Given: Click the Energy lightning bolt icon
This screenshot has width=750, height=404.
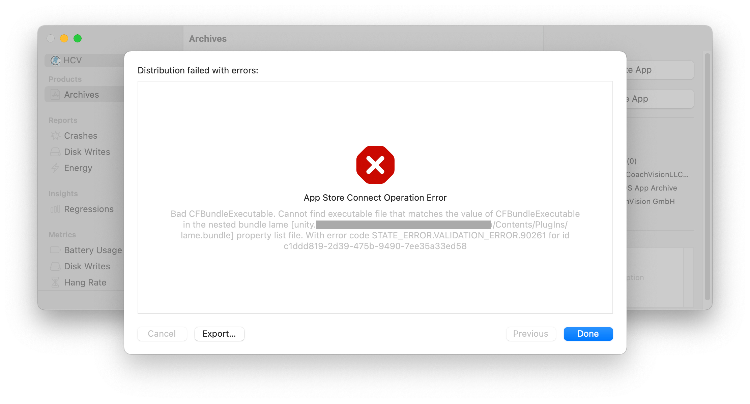Looking at the screenshot, I should tap(55, 168).
